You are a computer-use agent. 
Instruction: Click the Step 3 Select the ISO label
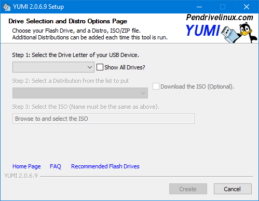(x=86, y=107)
